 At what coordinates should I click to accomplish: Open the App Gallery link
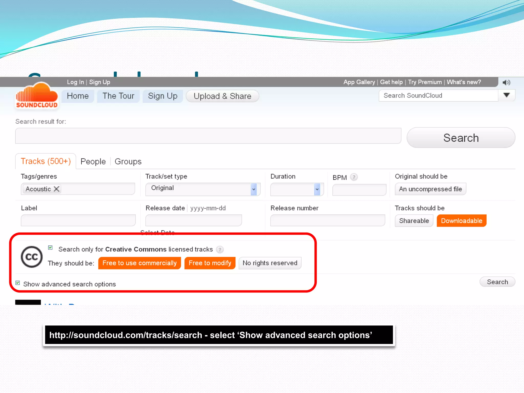tap(359, 82)
